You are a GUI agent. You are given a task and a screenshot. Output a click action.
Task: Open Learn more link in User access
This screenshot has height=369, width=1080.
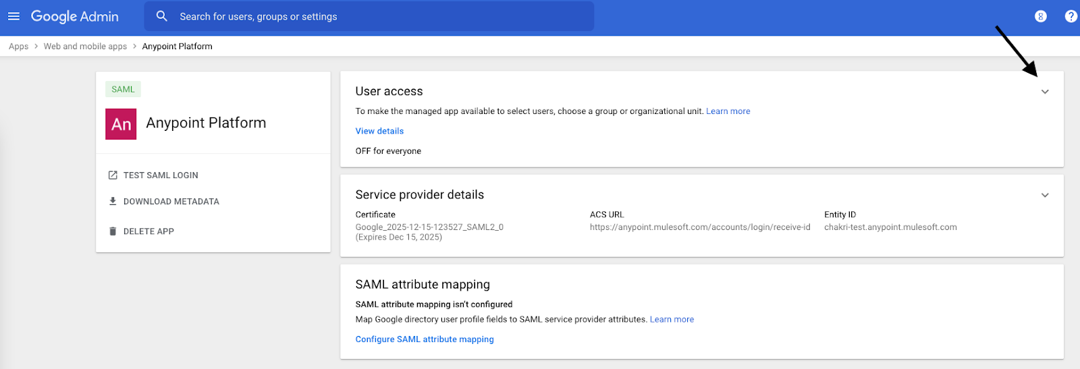728,111
